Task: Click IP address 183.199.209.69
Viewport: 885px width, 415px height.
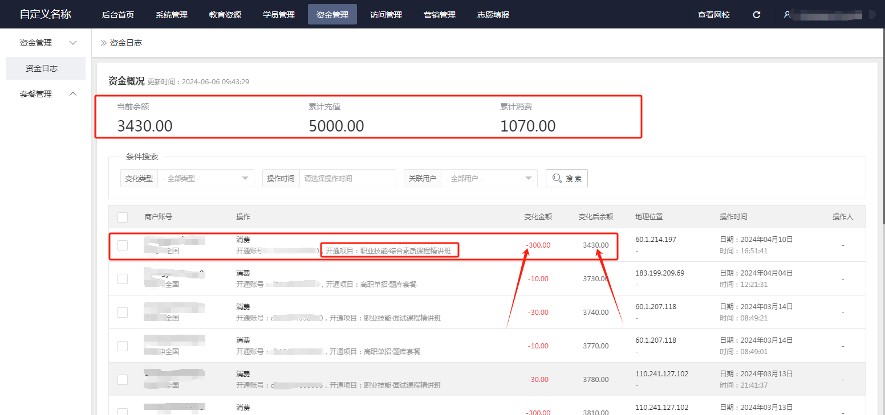Action: (660, 273)
